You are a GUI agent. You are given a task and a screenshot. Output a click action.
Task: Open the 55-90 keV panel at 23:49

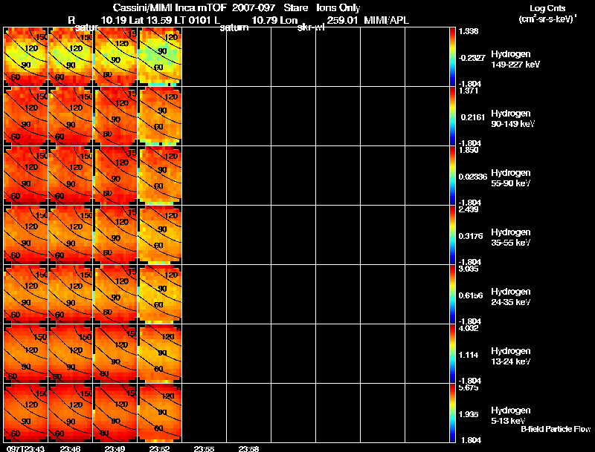(x=115, y=176)
